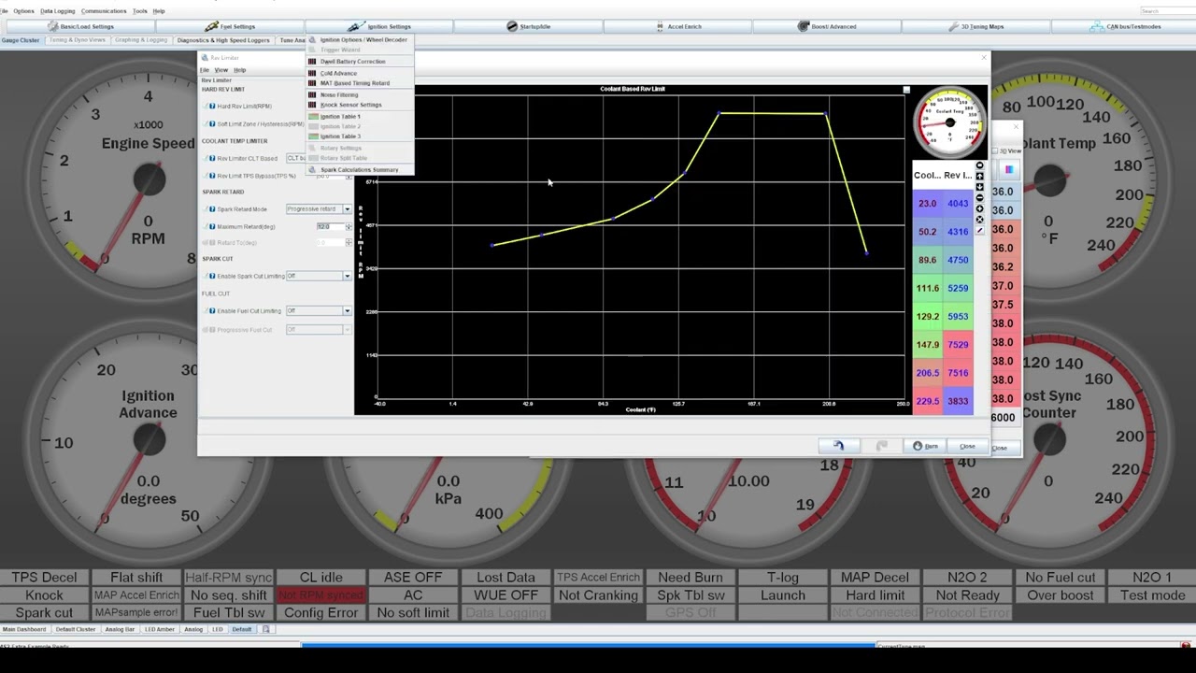Select MAT Based Timing Retard menu entry

coord(360,83)
